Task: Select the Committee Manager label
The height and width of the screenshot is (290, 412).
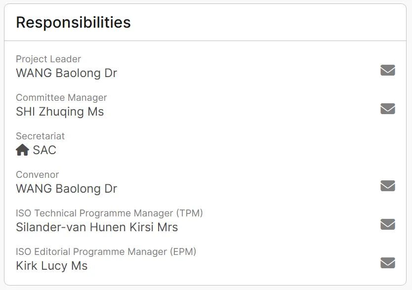Action: click(x=61, y=98)
